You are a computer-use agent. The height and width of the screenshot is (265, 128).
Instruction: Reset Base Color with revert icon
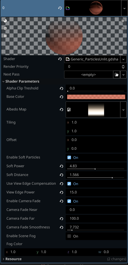coord(61,97)
